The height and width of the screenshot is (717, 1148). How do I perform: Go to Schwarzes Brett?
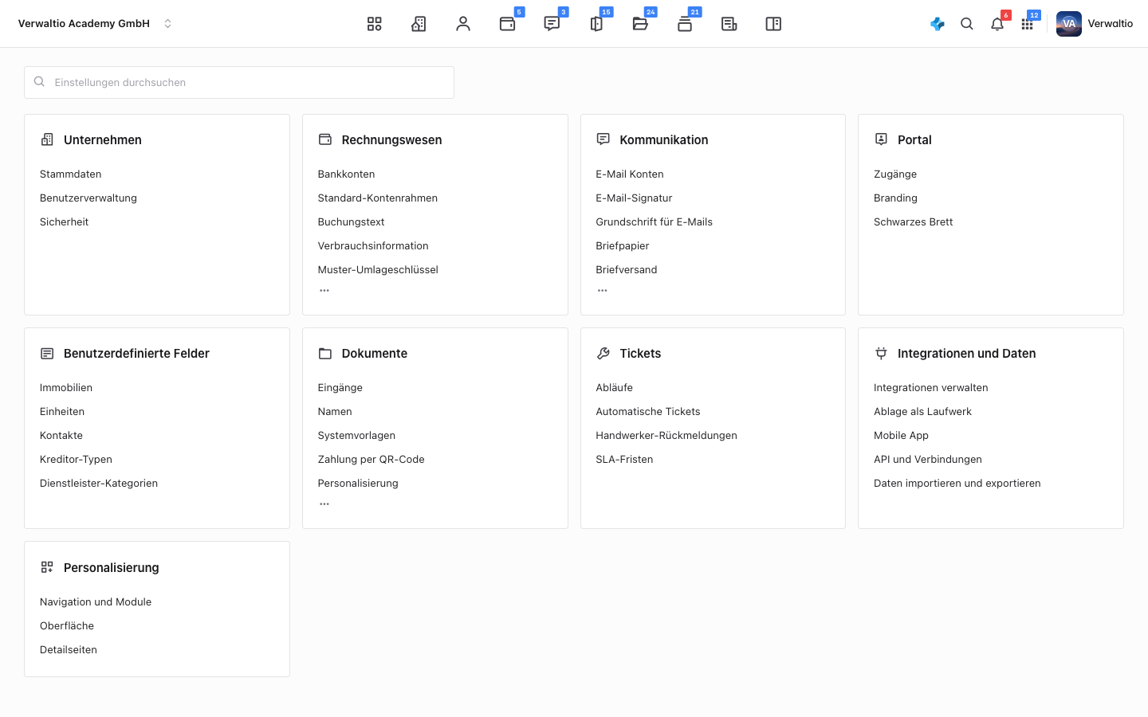click(914, 222)
